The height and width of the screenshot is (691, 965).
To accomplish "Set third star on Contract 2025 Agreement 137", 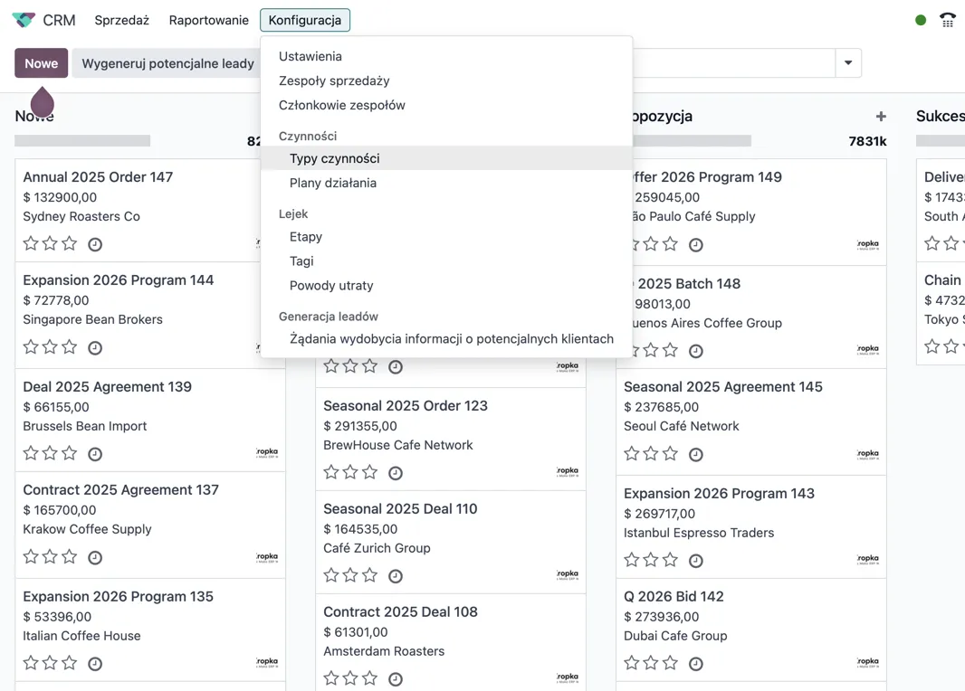I will pyautogui.click(x=70, y=556).
